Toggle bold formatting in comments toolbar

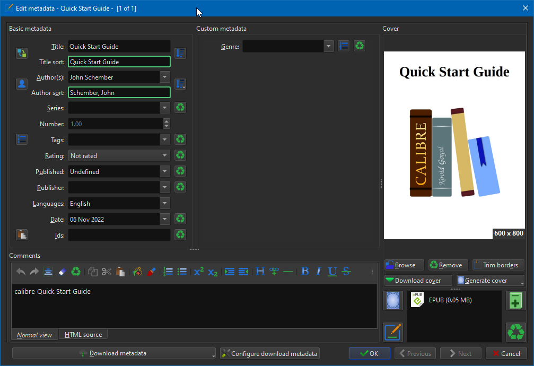pyautogui.click(x=305, y=272)
